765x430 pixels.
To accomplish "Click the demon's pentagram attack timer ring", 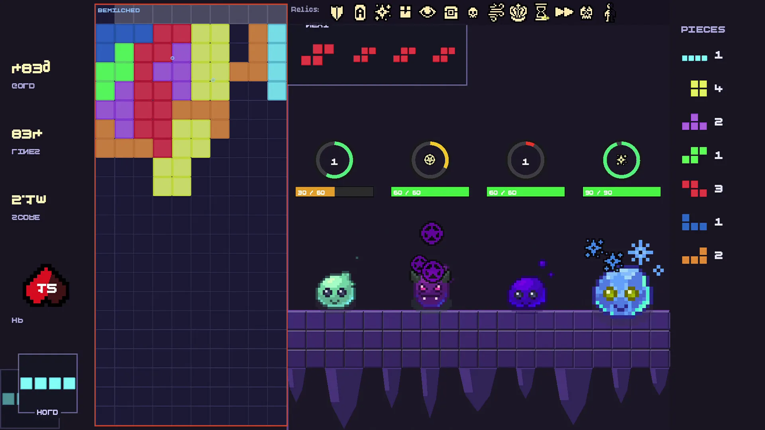I will pos(430,160).
